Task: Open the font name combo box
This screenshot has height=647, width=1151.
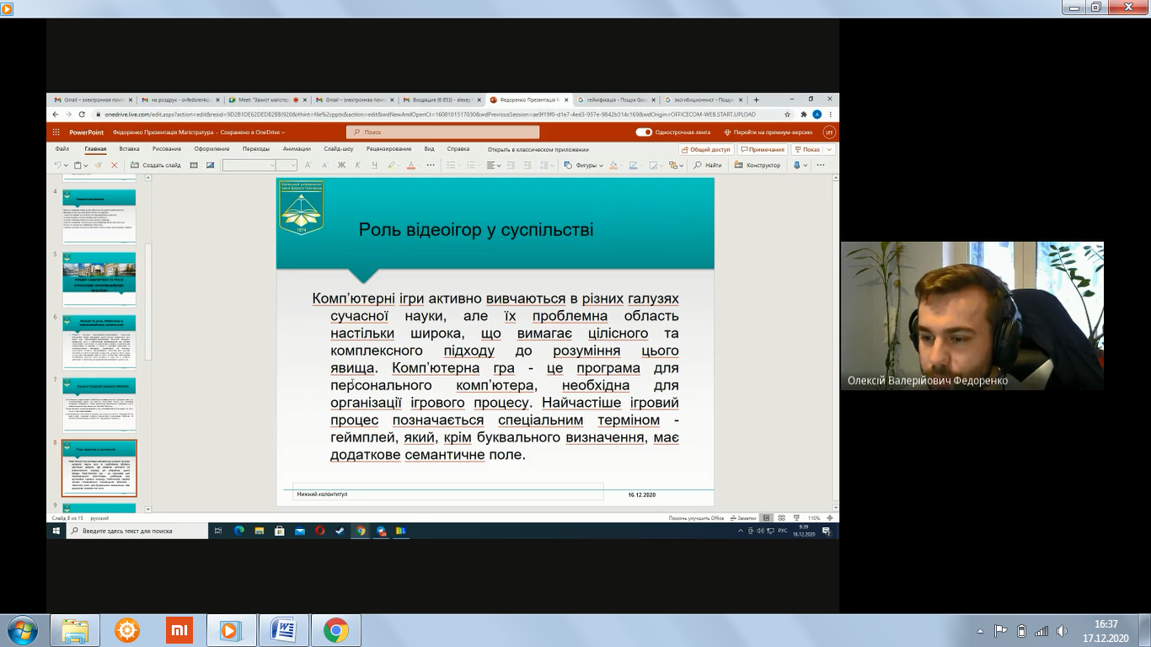Action: 249,165
